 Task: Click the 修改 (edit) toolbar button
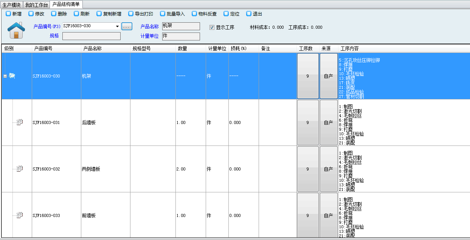(36, 14)
